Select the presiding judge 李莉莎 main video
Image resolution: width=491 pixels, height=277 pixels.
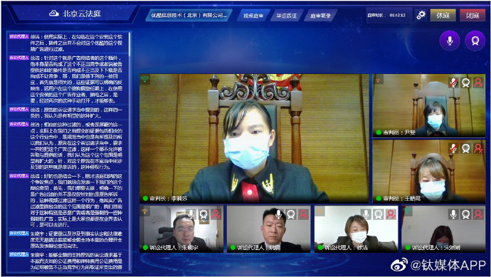tap(254, 138)
